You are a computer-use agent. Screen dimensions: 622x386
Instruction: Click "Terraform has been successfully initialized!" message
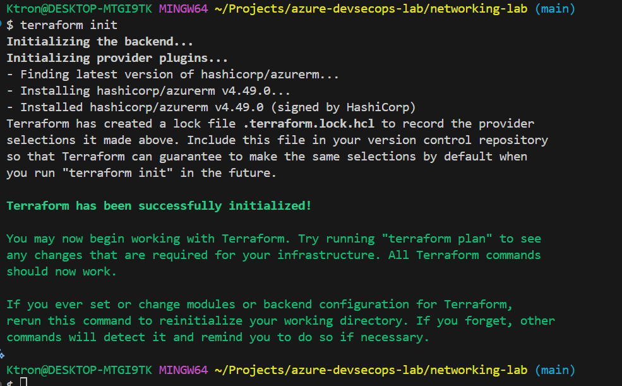pyautogui.click(x=158, y=206)
